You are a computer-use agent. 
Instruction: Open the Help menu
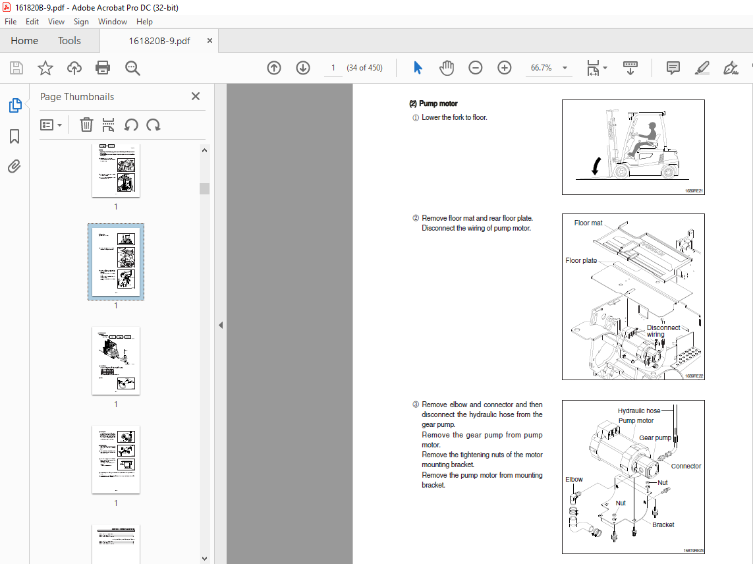tap(144, 22)
